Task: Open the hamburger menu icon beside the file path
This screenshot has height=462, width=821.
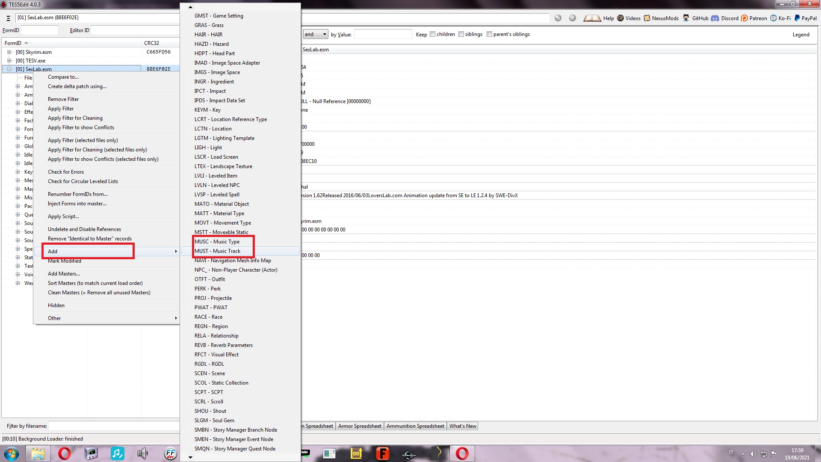Action: [8, 18]
